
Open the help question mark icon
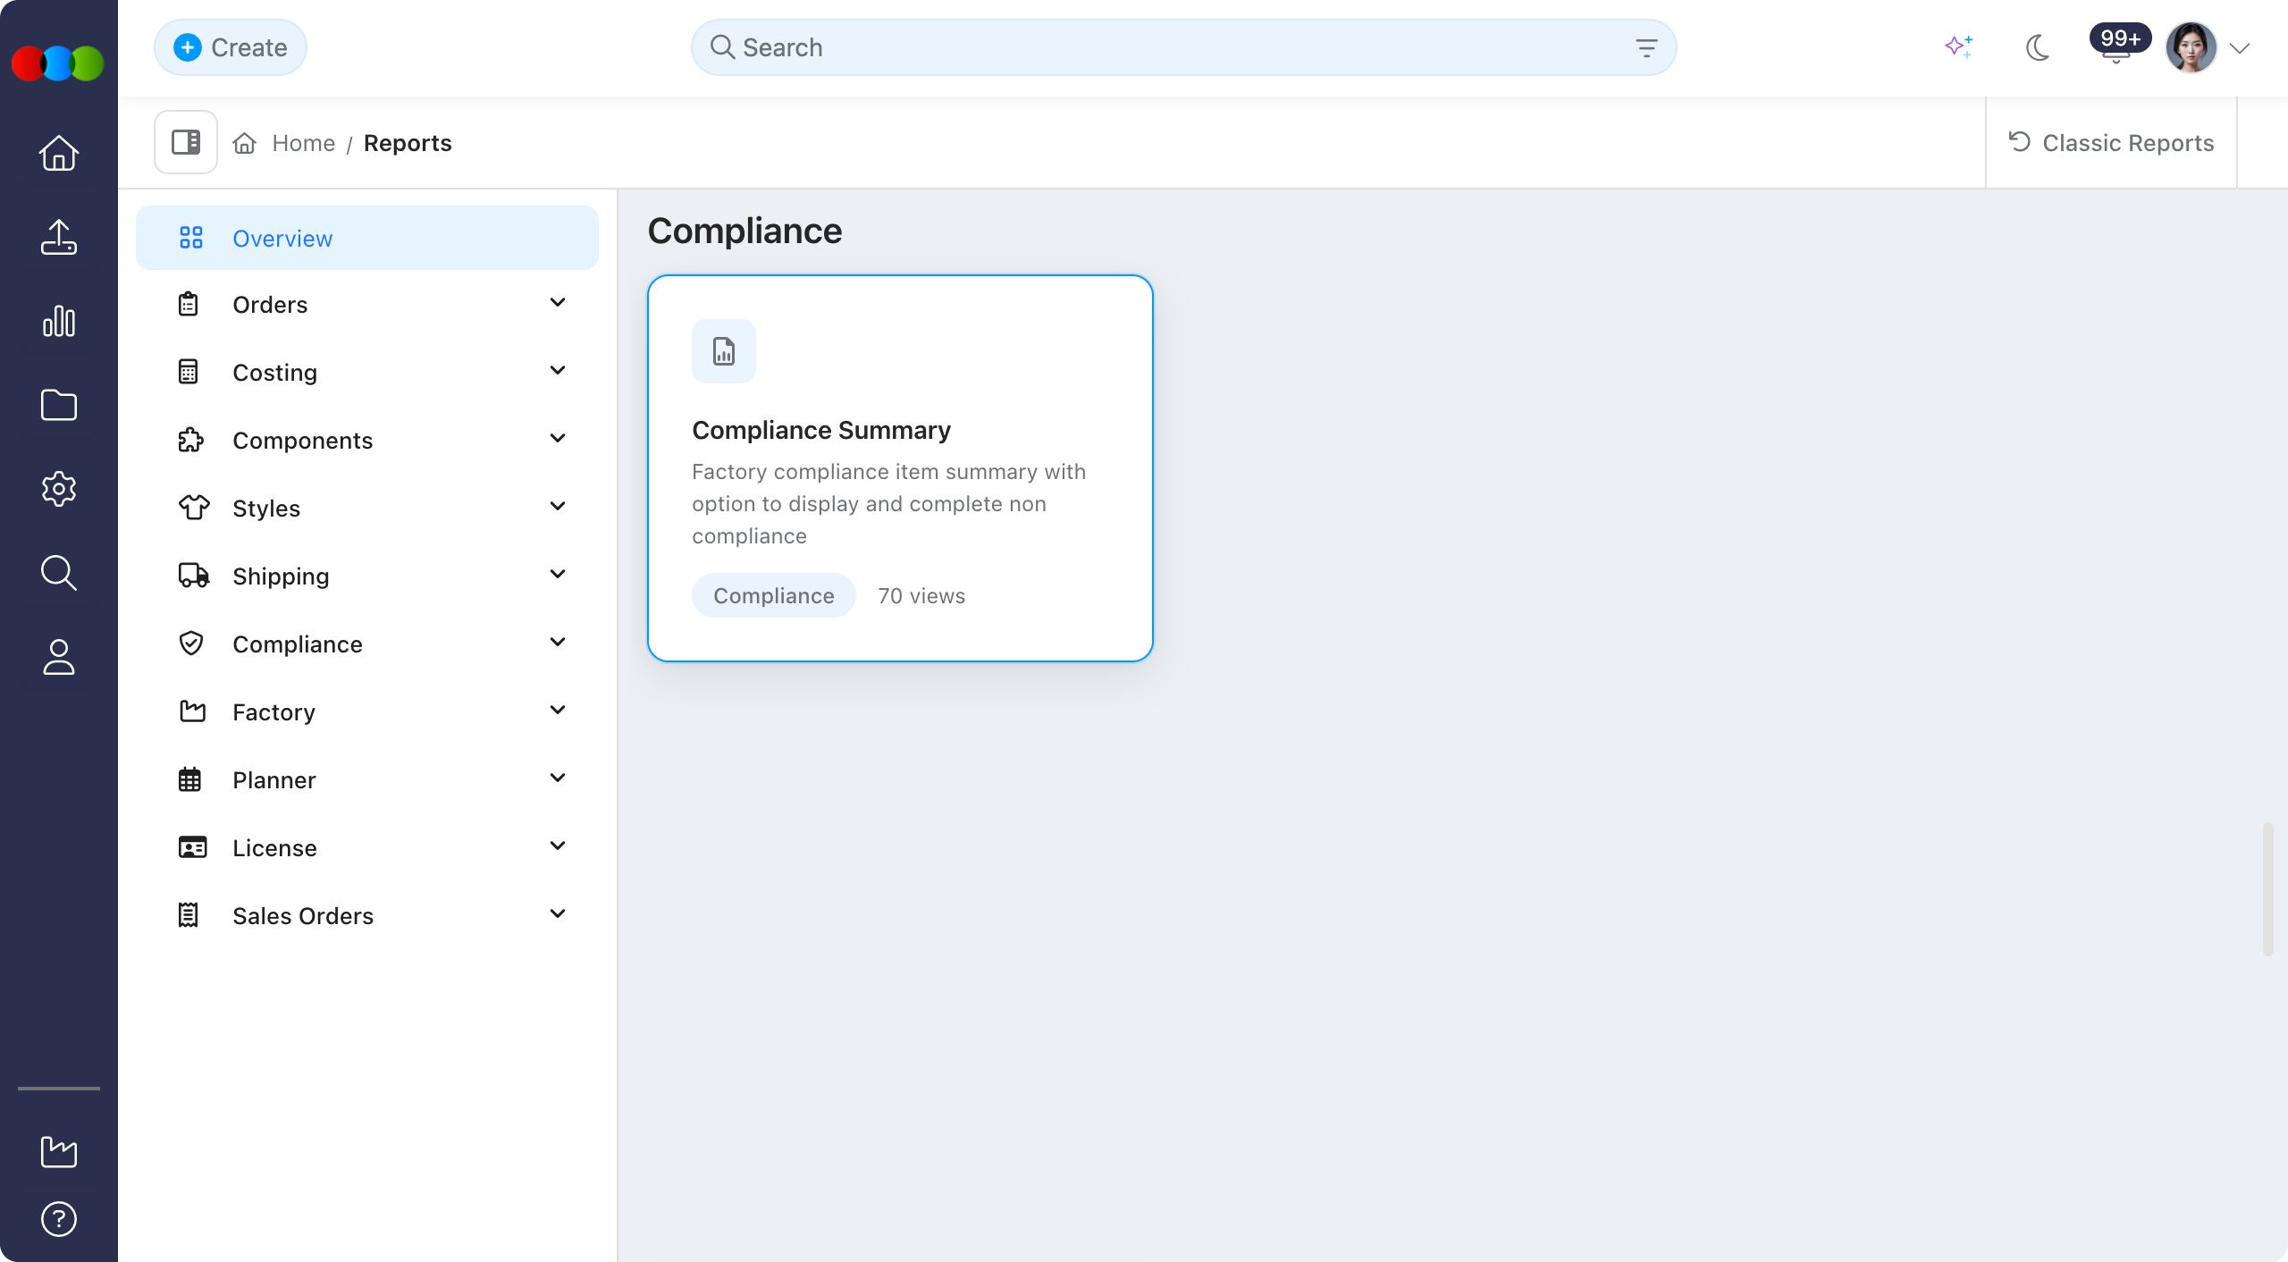click(x=59, y=1219)
